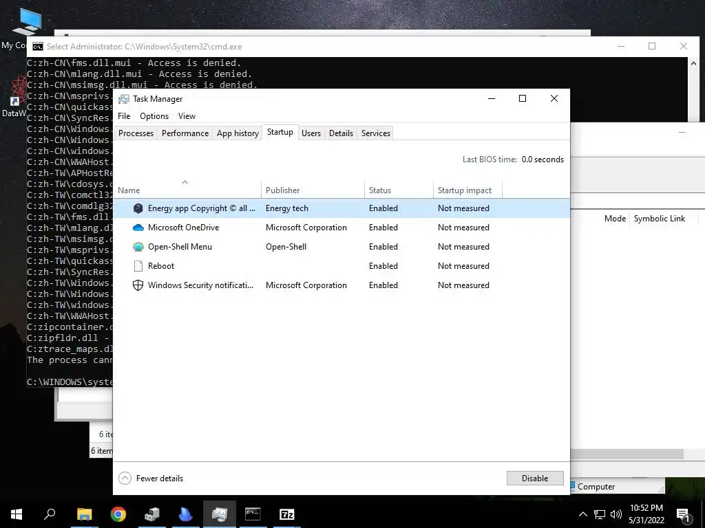The height and width of the screenshot is (528, 705).
Task: Click the horizontal scrollbar in background window
Action: coord(627,454)
